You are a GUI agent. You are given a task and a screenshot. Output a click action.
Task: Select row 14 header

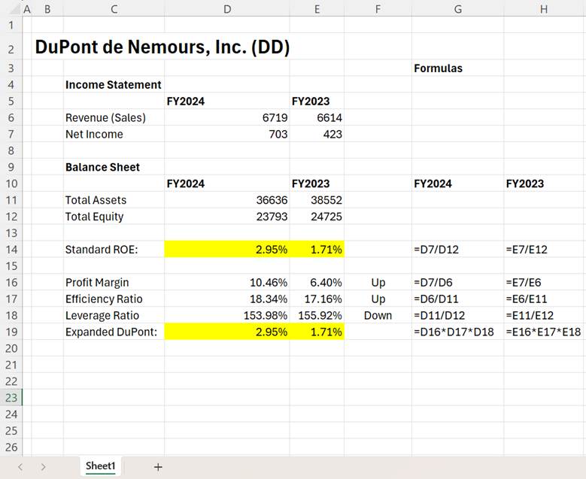11,249
